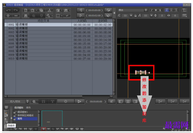The image size is (193, 133).
Task: Remove a subtitle row with minus icon
Action: (x=16, y=16)
